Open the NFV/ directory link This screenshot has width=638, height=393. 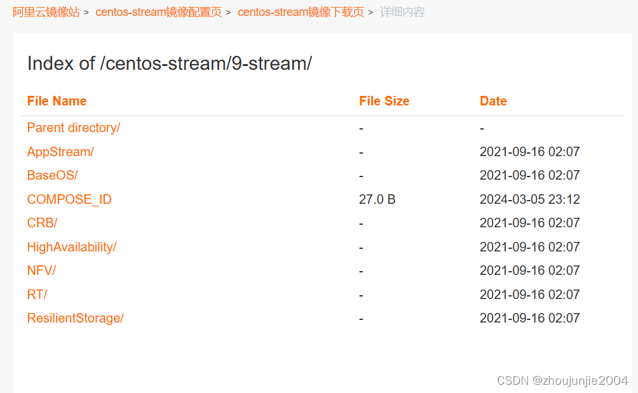pyautogui.click(x=41, y=270)
